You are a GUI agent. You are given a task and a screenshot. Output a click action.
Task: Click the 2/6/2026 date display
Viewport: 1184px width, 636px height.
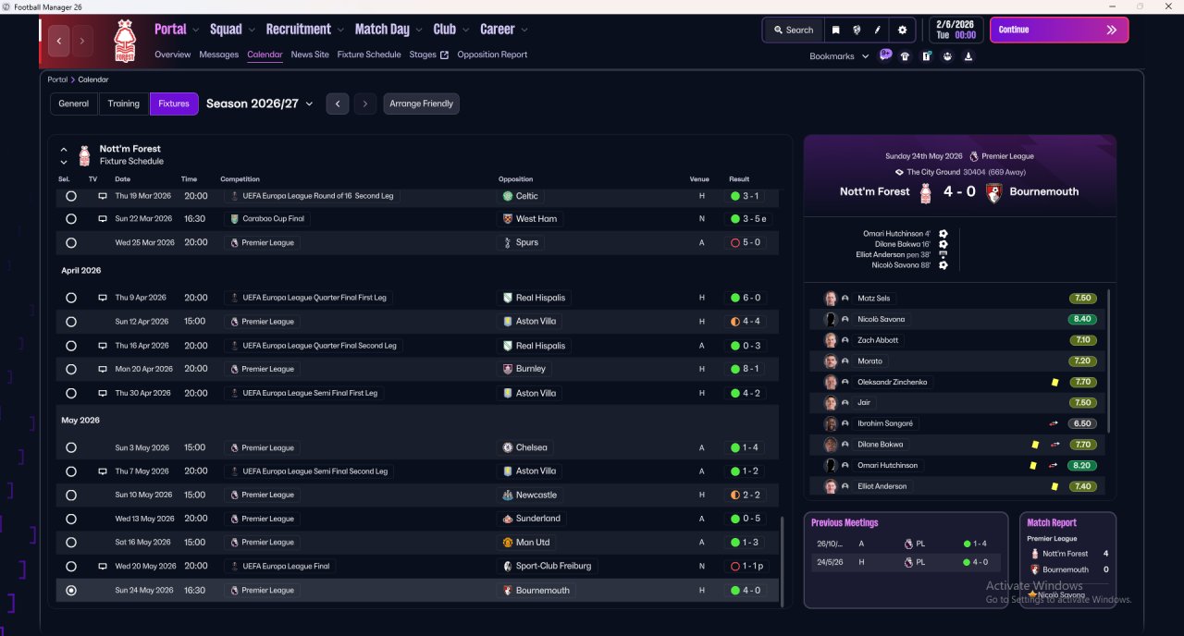pyautogui.click(x=956, y=30)
